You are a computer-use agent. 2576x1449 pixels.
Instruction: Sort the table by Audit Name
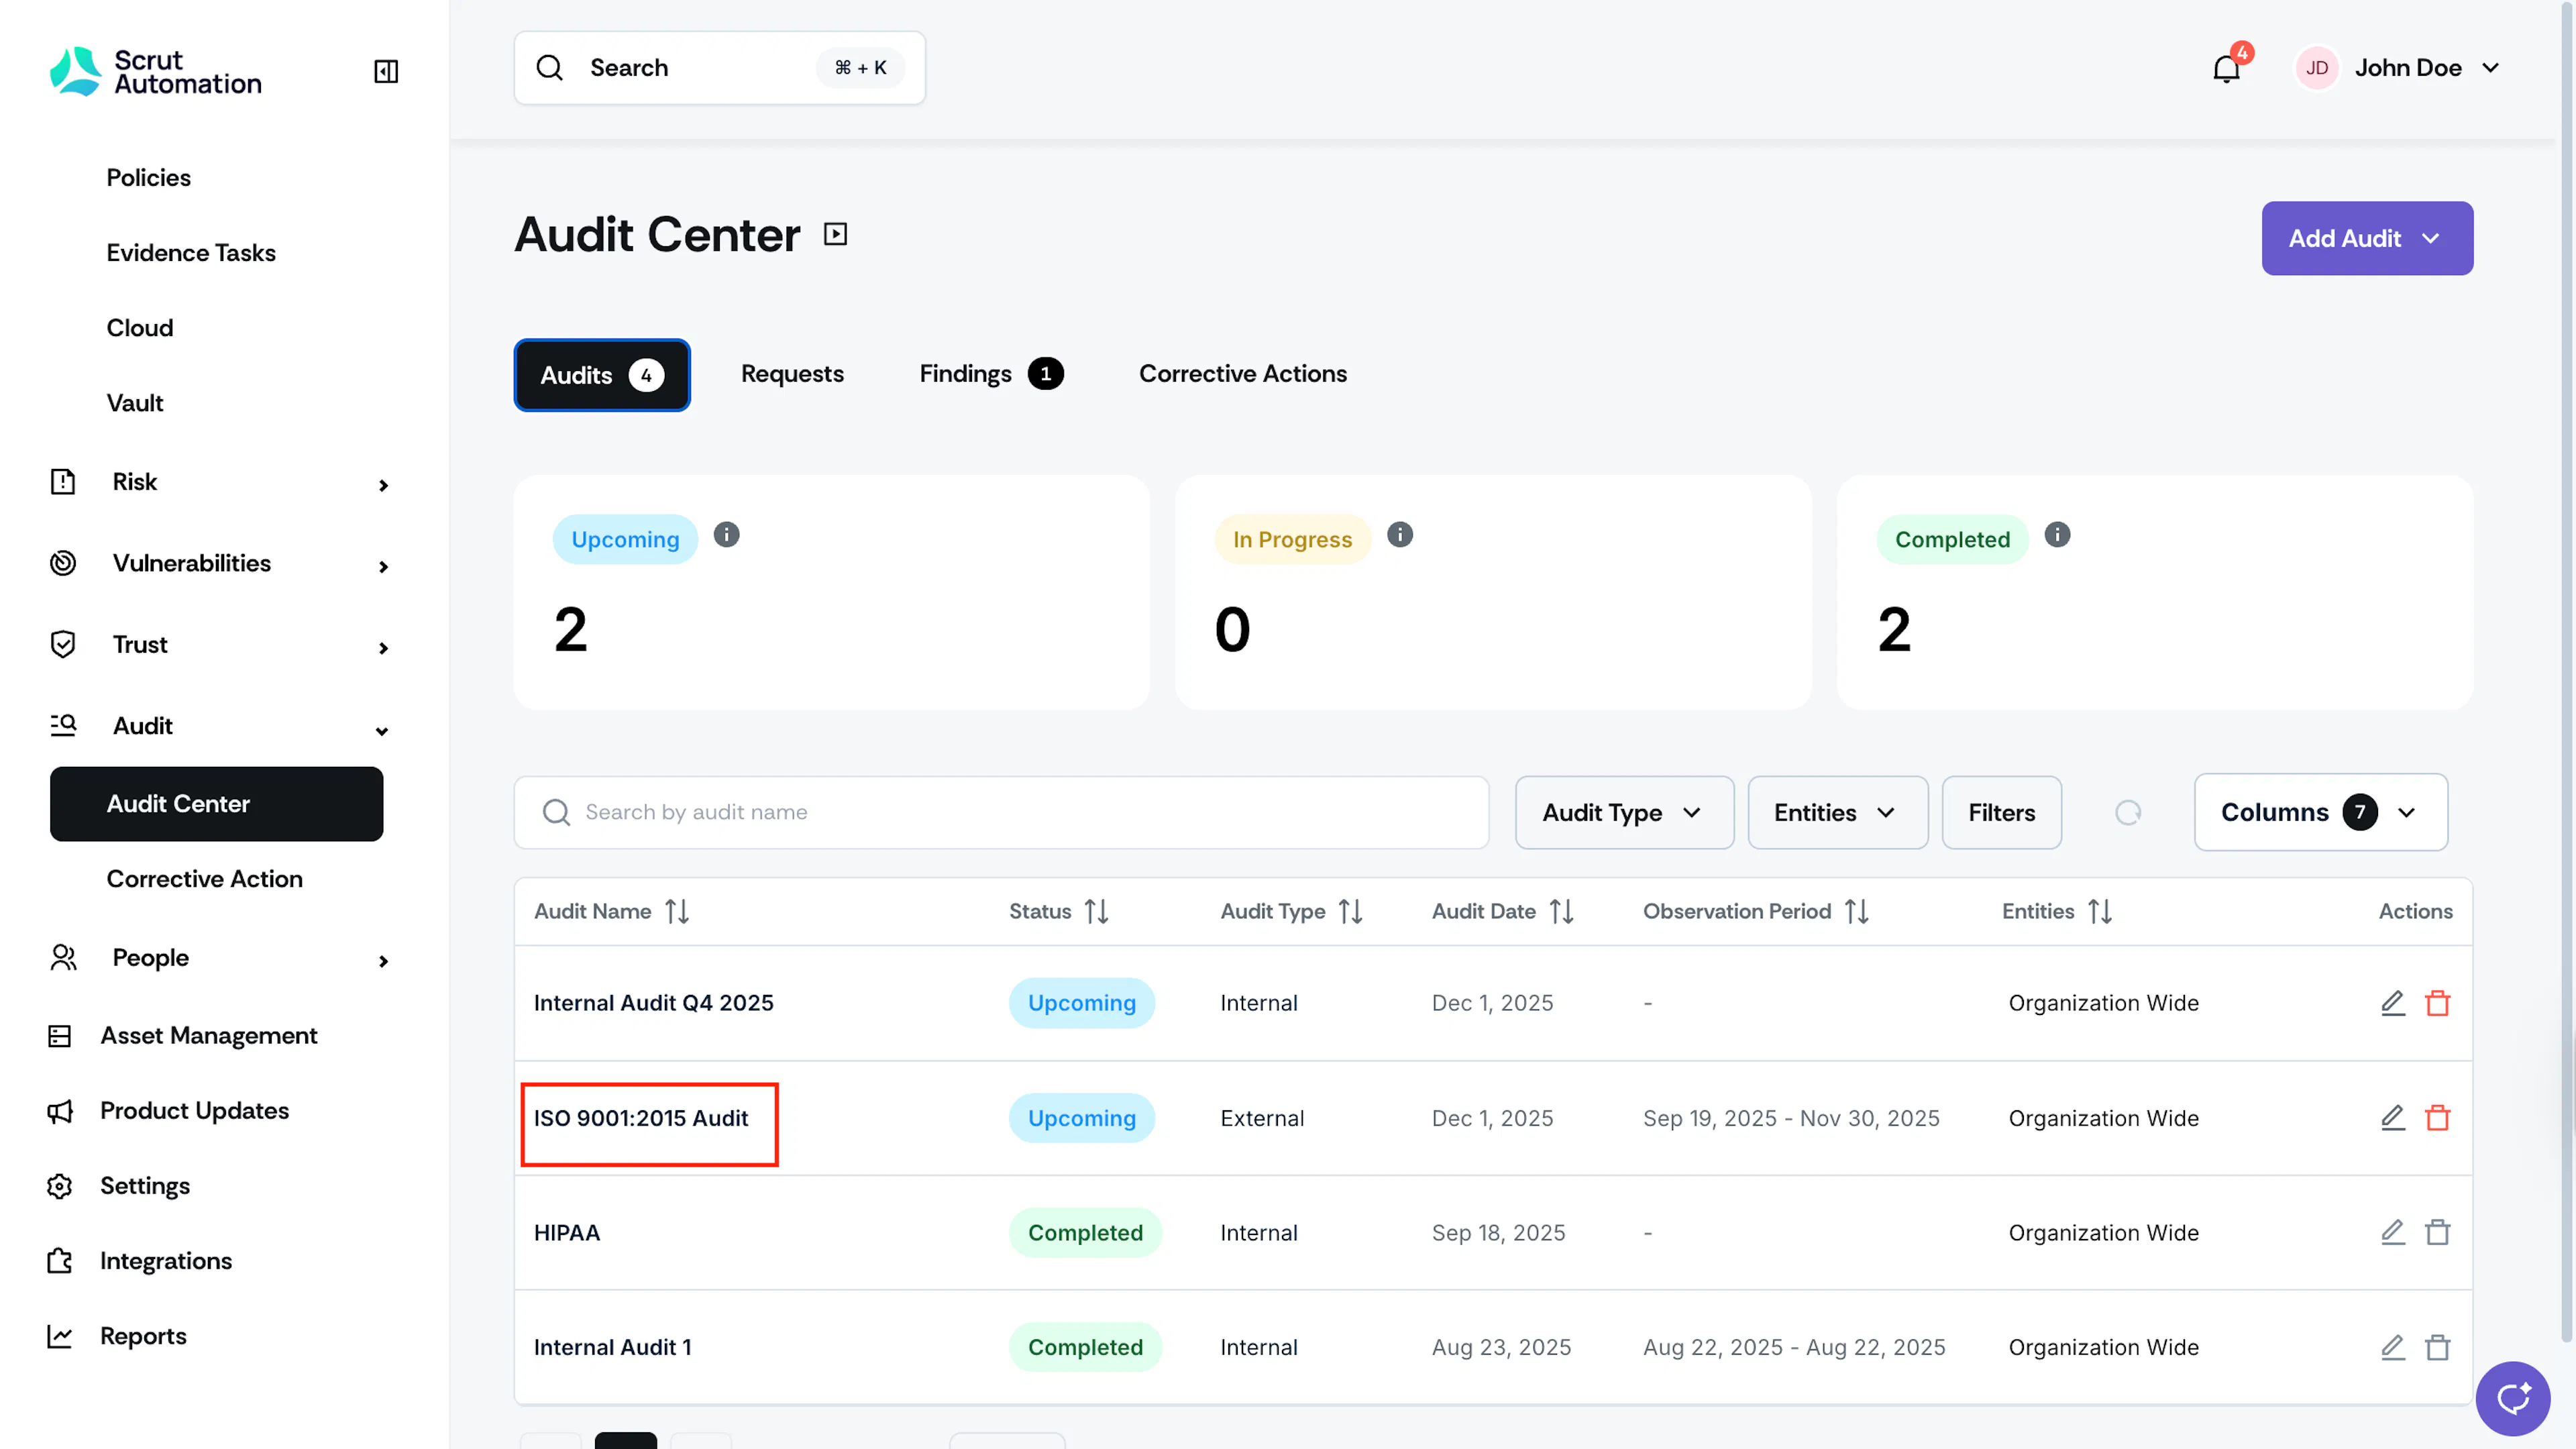[677, 912]
